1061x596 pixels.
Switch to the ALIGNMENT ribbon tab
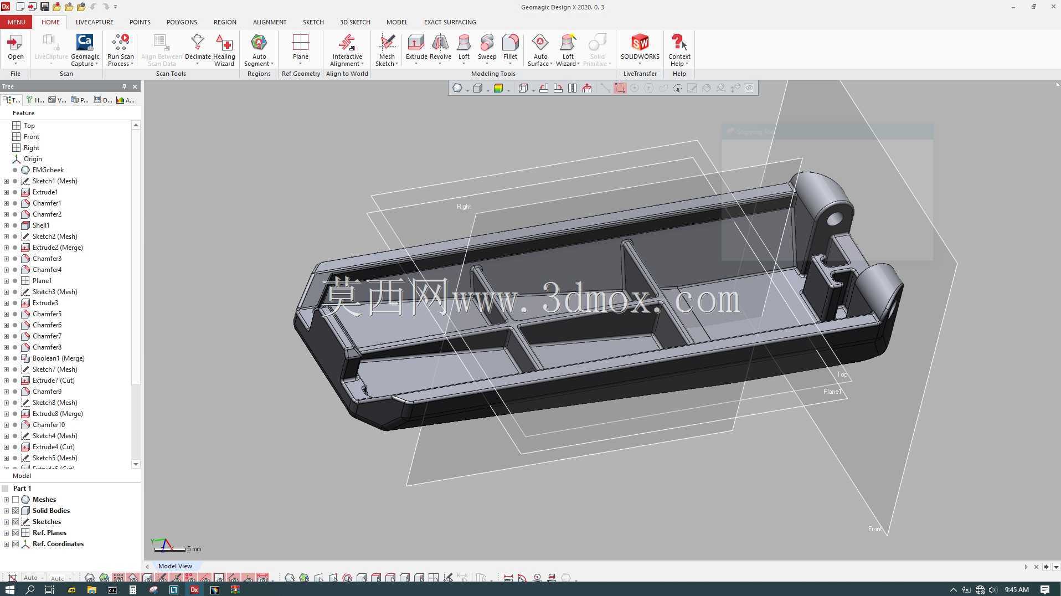click(269, 22)
